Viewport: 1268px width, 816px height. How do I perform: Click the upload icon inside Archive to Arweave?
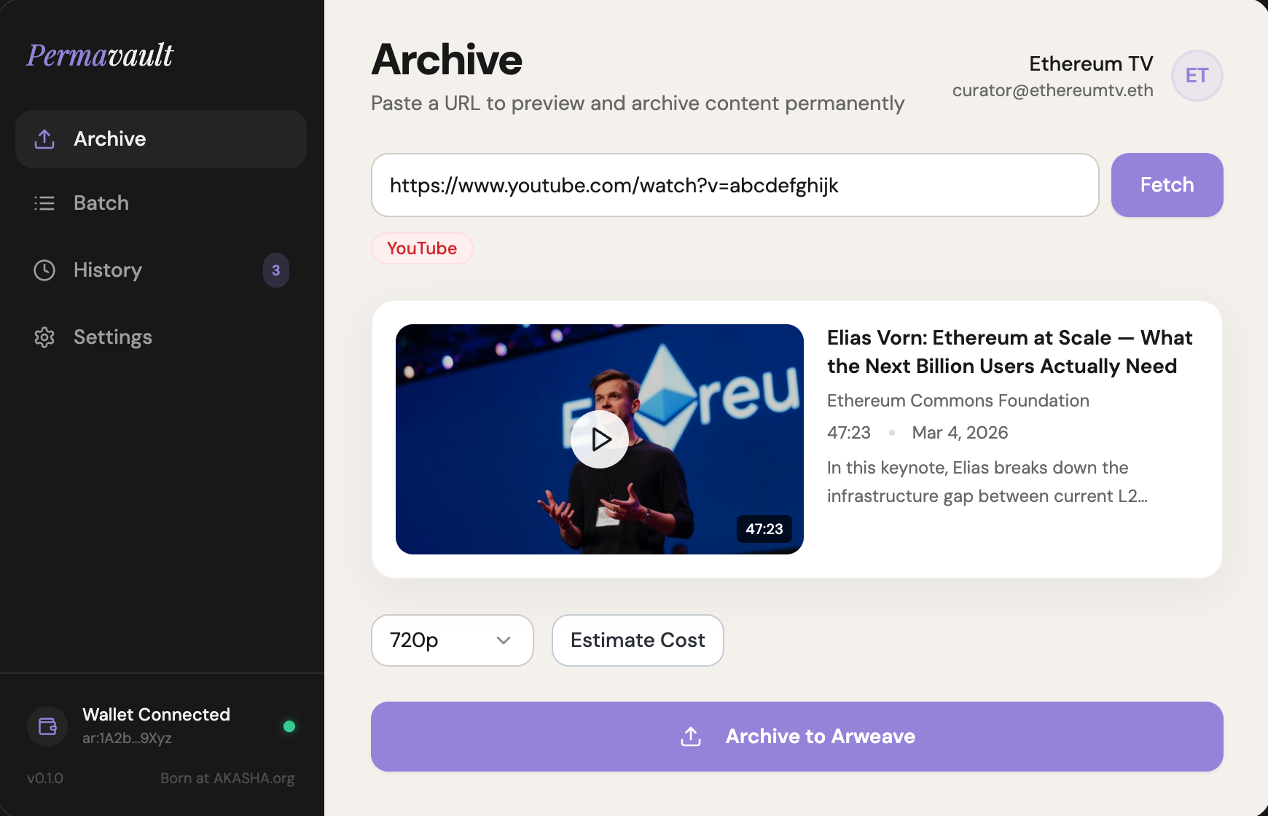point(690,737)
